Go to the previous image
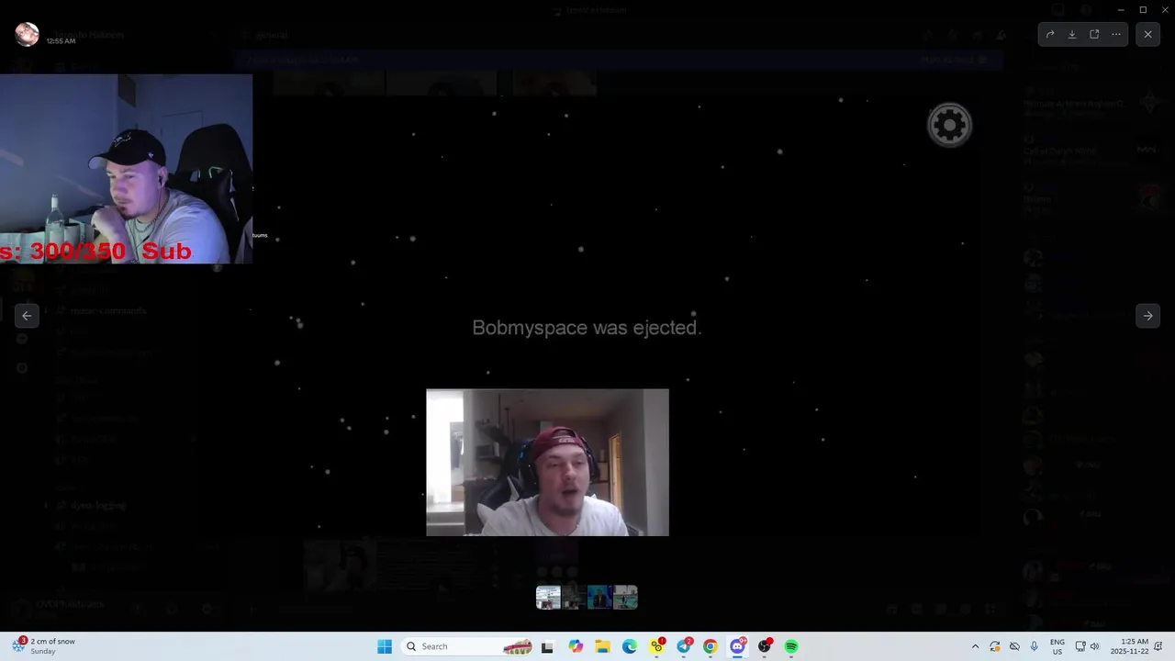Screen dimensions: 1175x661 [x=27, y=316]
